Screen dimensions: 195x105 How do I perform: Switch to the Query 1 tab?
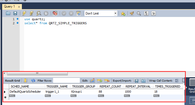coord(9,6)
